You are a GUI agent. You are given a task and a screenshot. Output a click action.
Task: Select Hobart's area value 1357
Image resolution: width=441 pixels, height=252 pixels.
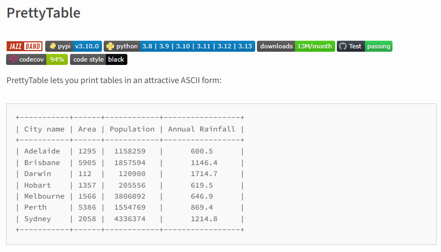click(x=87, y=185)
